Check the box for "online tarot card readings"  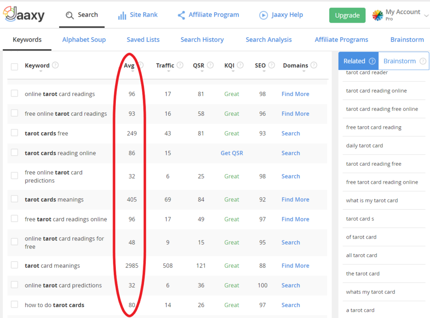15,94
